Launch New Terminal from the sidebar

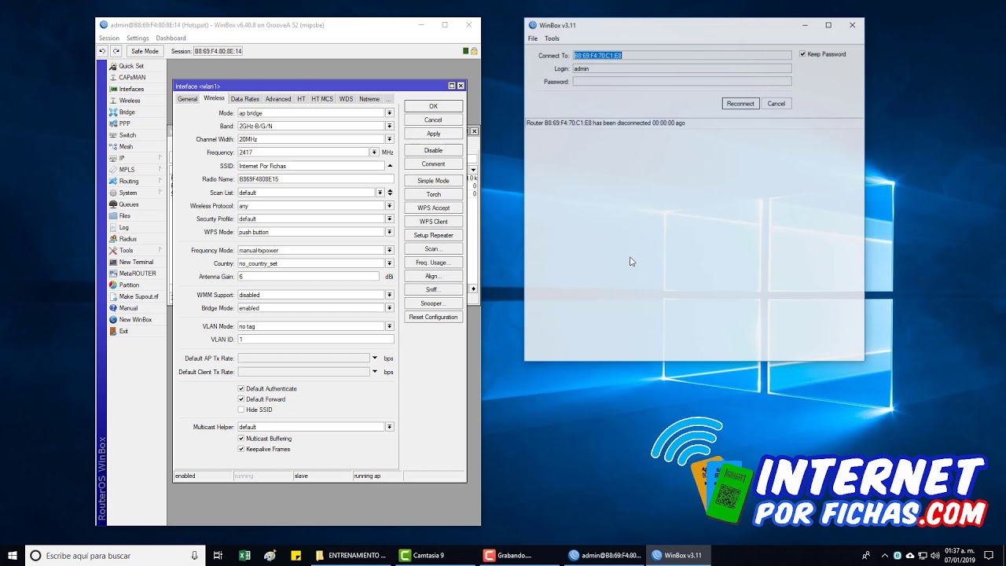[x=136, y=262]
